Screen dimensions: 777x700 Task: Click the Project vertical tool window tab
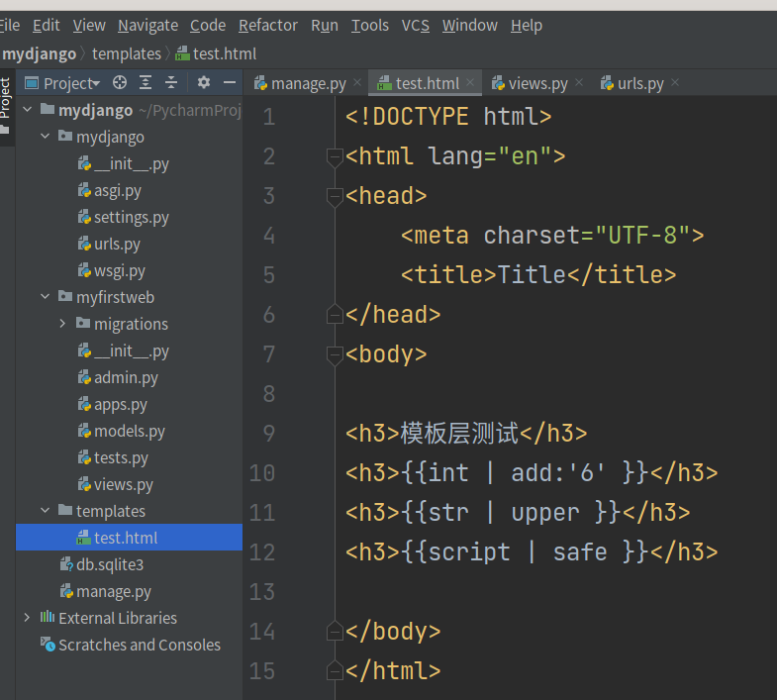coord(6,106)
